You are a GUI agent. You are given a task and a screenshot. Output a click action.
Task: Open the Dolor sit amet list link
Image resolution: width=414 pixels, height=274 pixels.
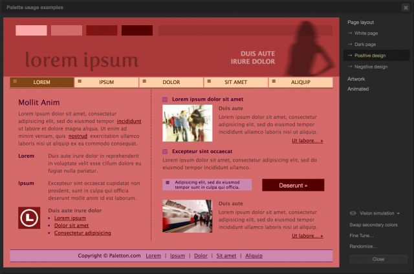[72, 226]
